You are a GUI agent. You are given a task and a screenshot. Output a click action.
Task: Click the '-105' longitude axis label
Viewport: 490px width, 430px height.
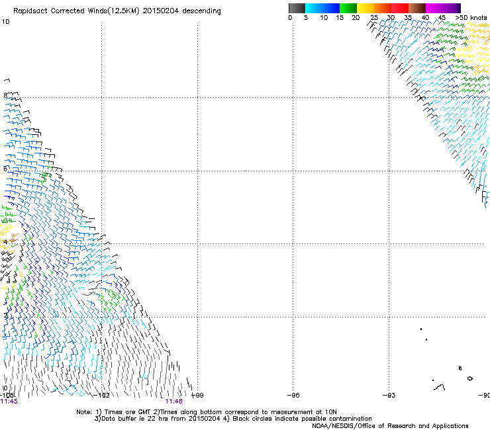(x=7, y=396)
